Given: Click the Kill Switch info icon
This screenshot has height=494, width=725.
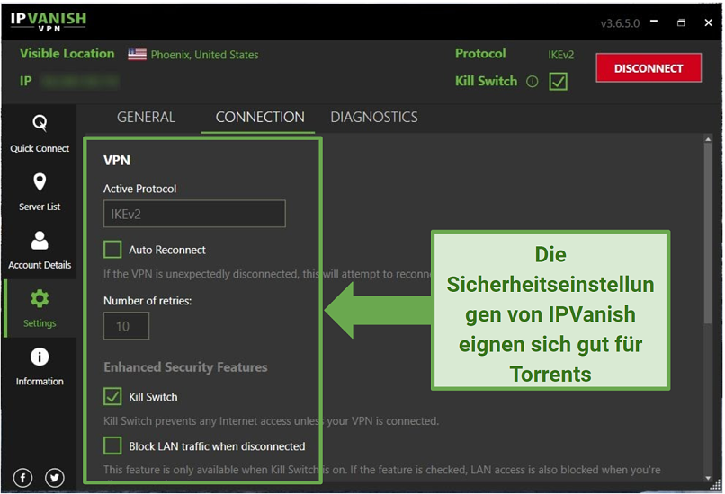Looking at the screenshot, I should point(533,82).
